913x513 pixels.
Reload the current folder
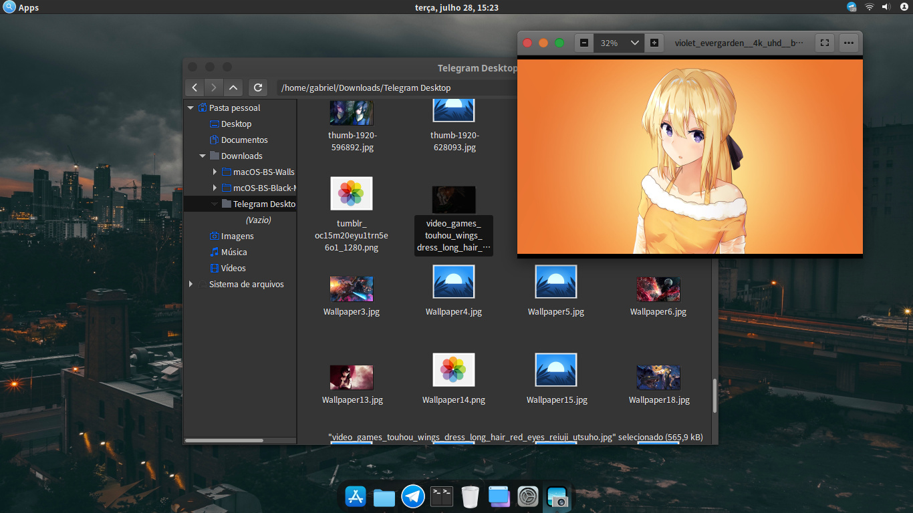258,88
